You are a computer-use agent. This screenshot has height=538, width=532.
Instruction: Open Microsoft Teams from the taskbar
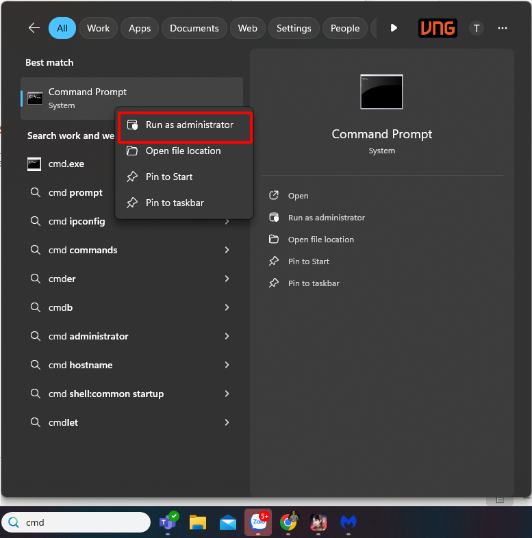(x=167, y=522)
